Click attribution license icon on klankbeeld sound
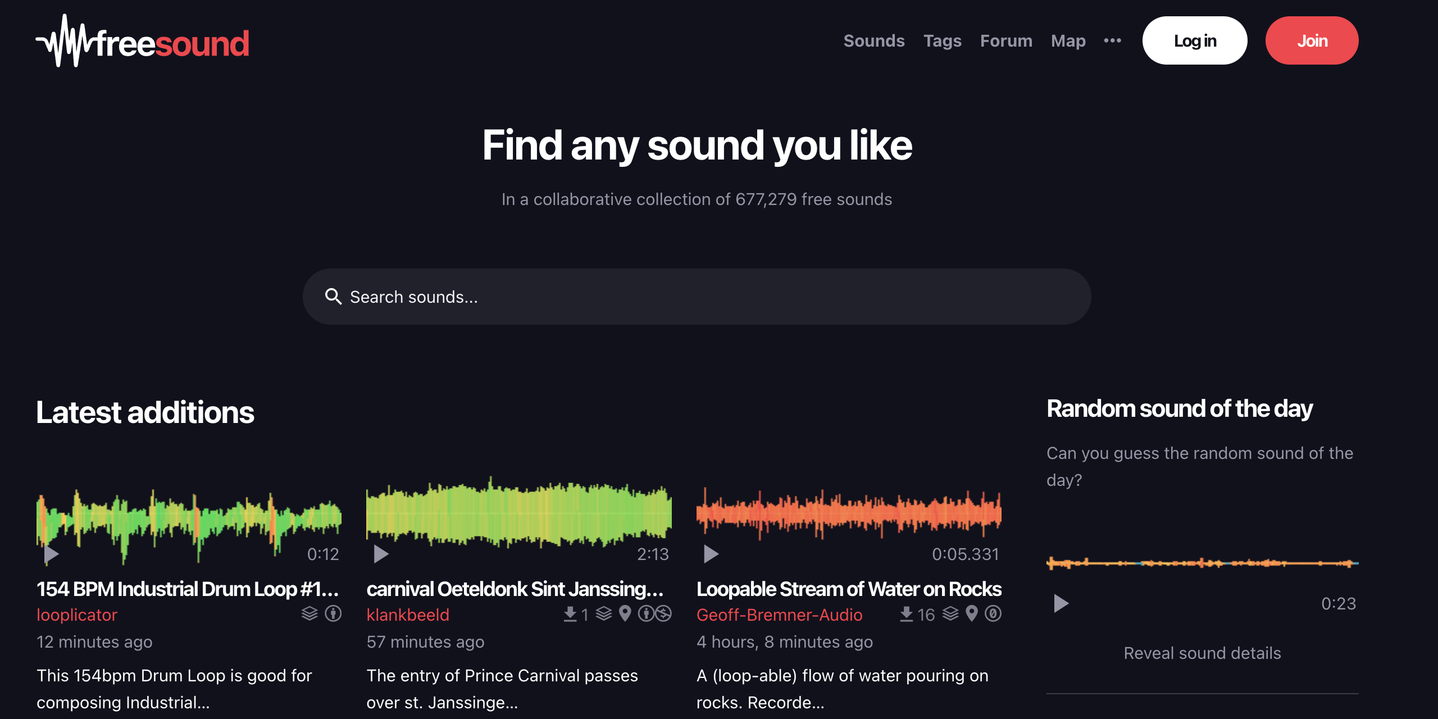This screenshot has height=719, width=1438. point(645,613)
